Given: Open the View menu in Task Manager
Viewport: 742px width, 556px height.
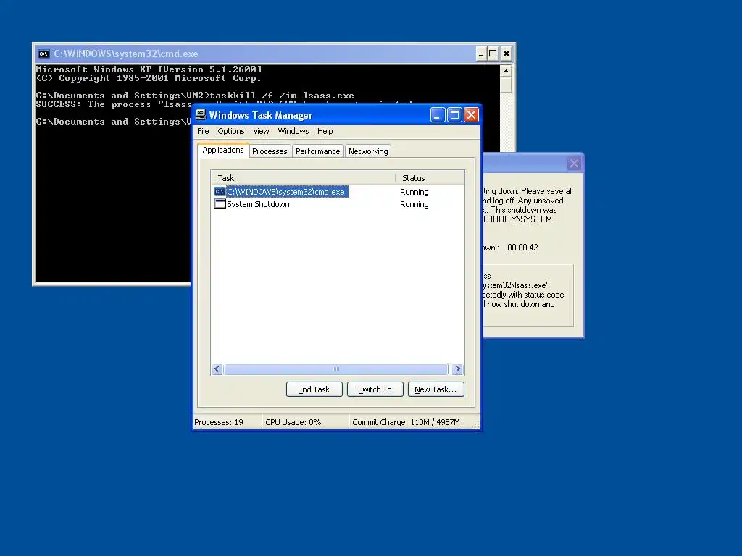Looking at the screenshot, I should (x=261, y=131).
